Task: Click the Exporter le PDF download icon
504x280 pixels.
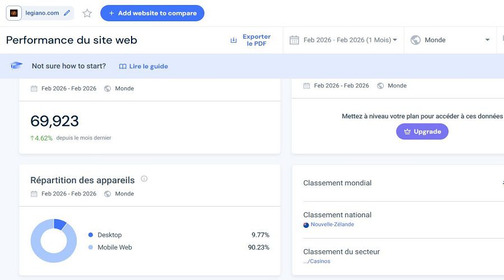Action: (x=234, y=40)
